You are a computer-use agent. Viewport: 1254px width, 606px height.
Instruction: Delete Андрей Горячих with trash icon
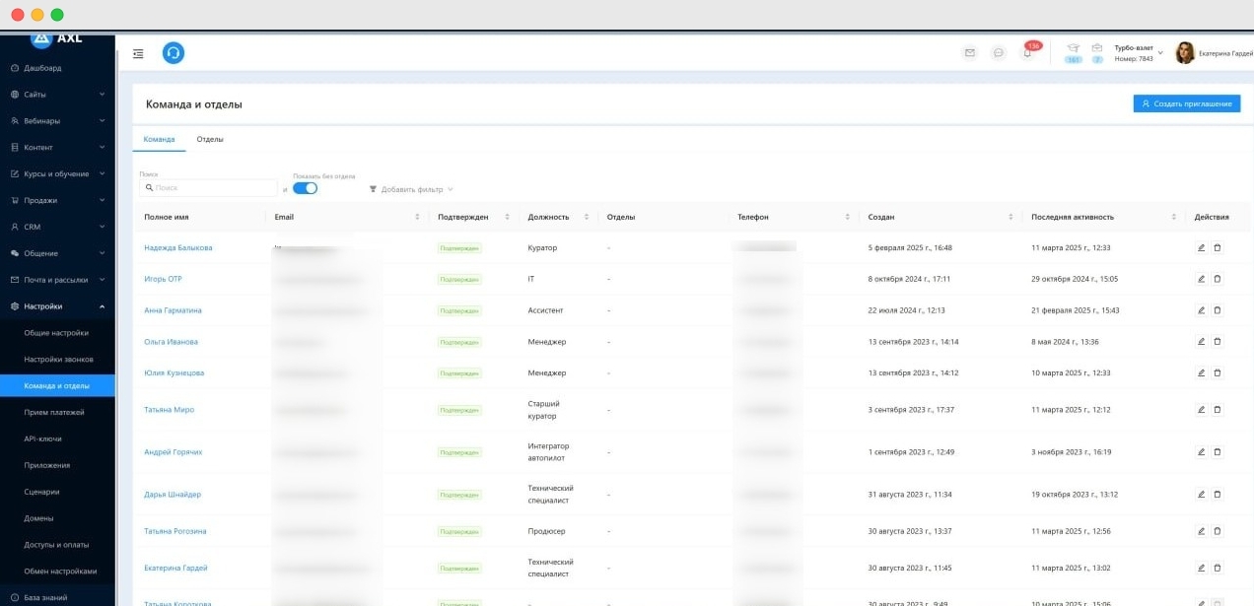click(1217, 452)
